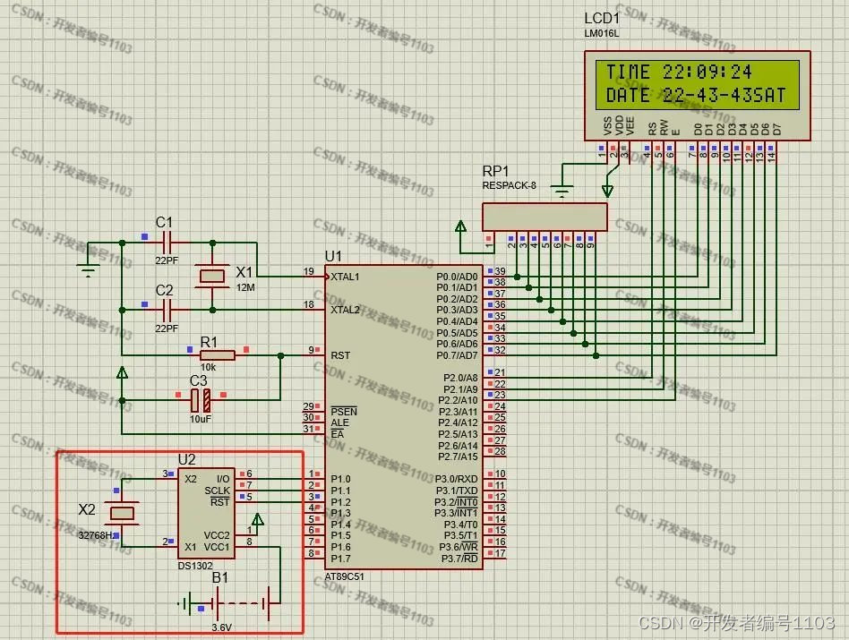
Task: Click pin number 39 on U1
Action: 501,271
